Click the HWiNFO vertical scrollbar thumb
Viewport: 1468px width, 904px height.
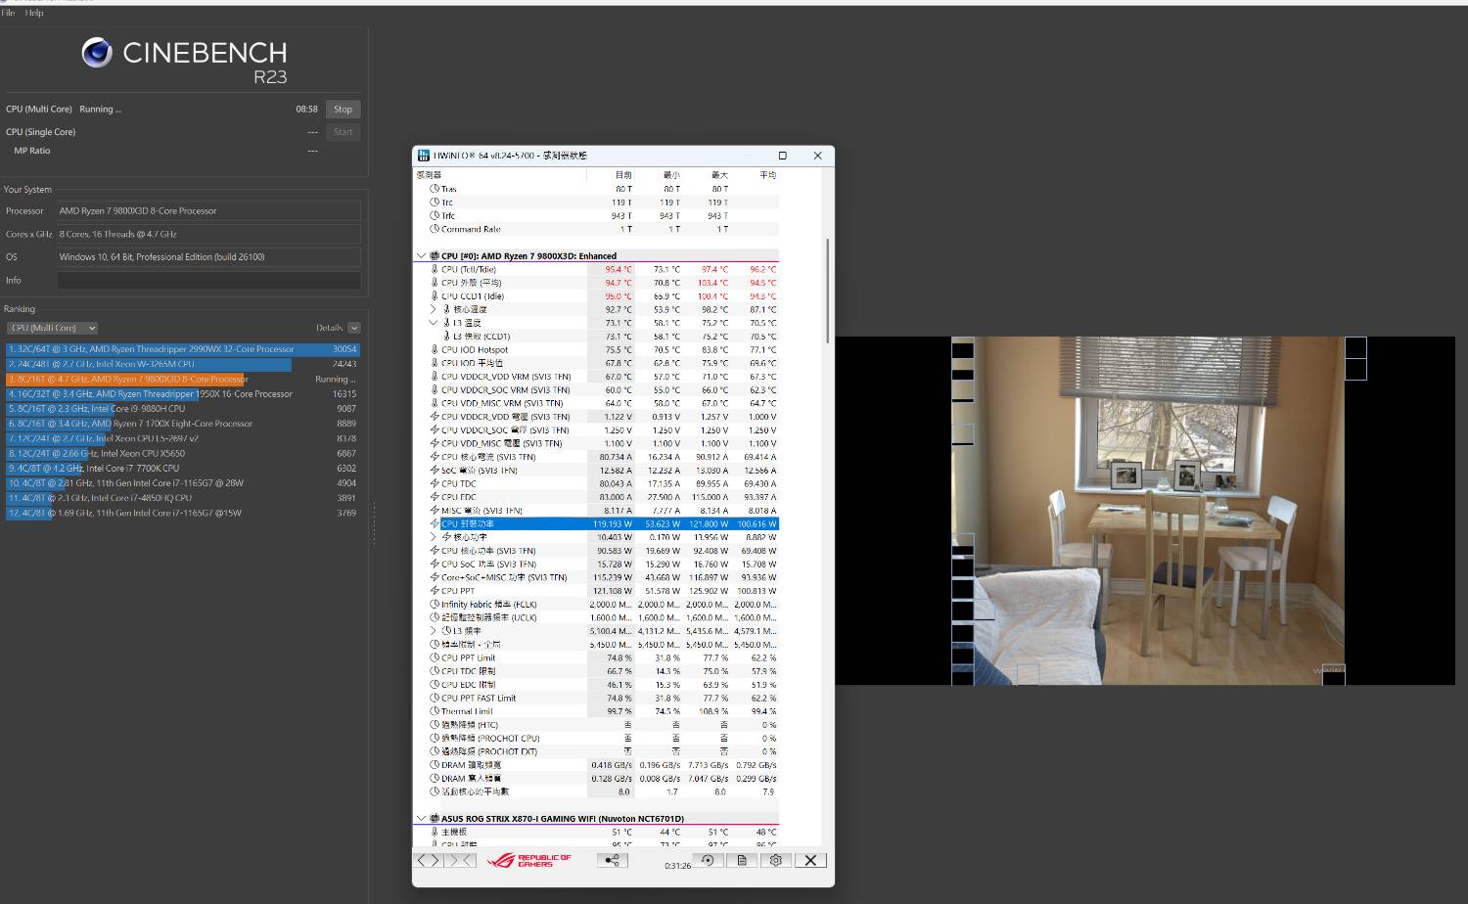(828, 291)
